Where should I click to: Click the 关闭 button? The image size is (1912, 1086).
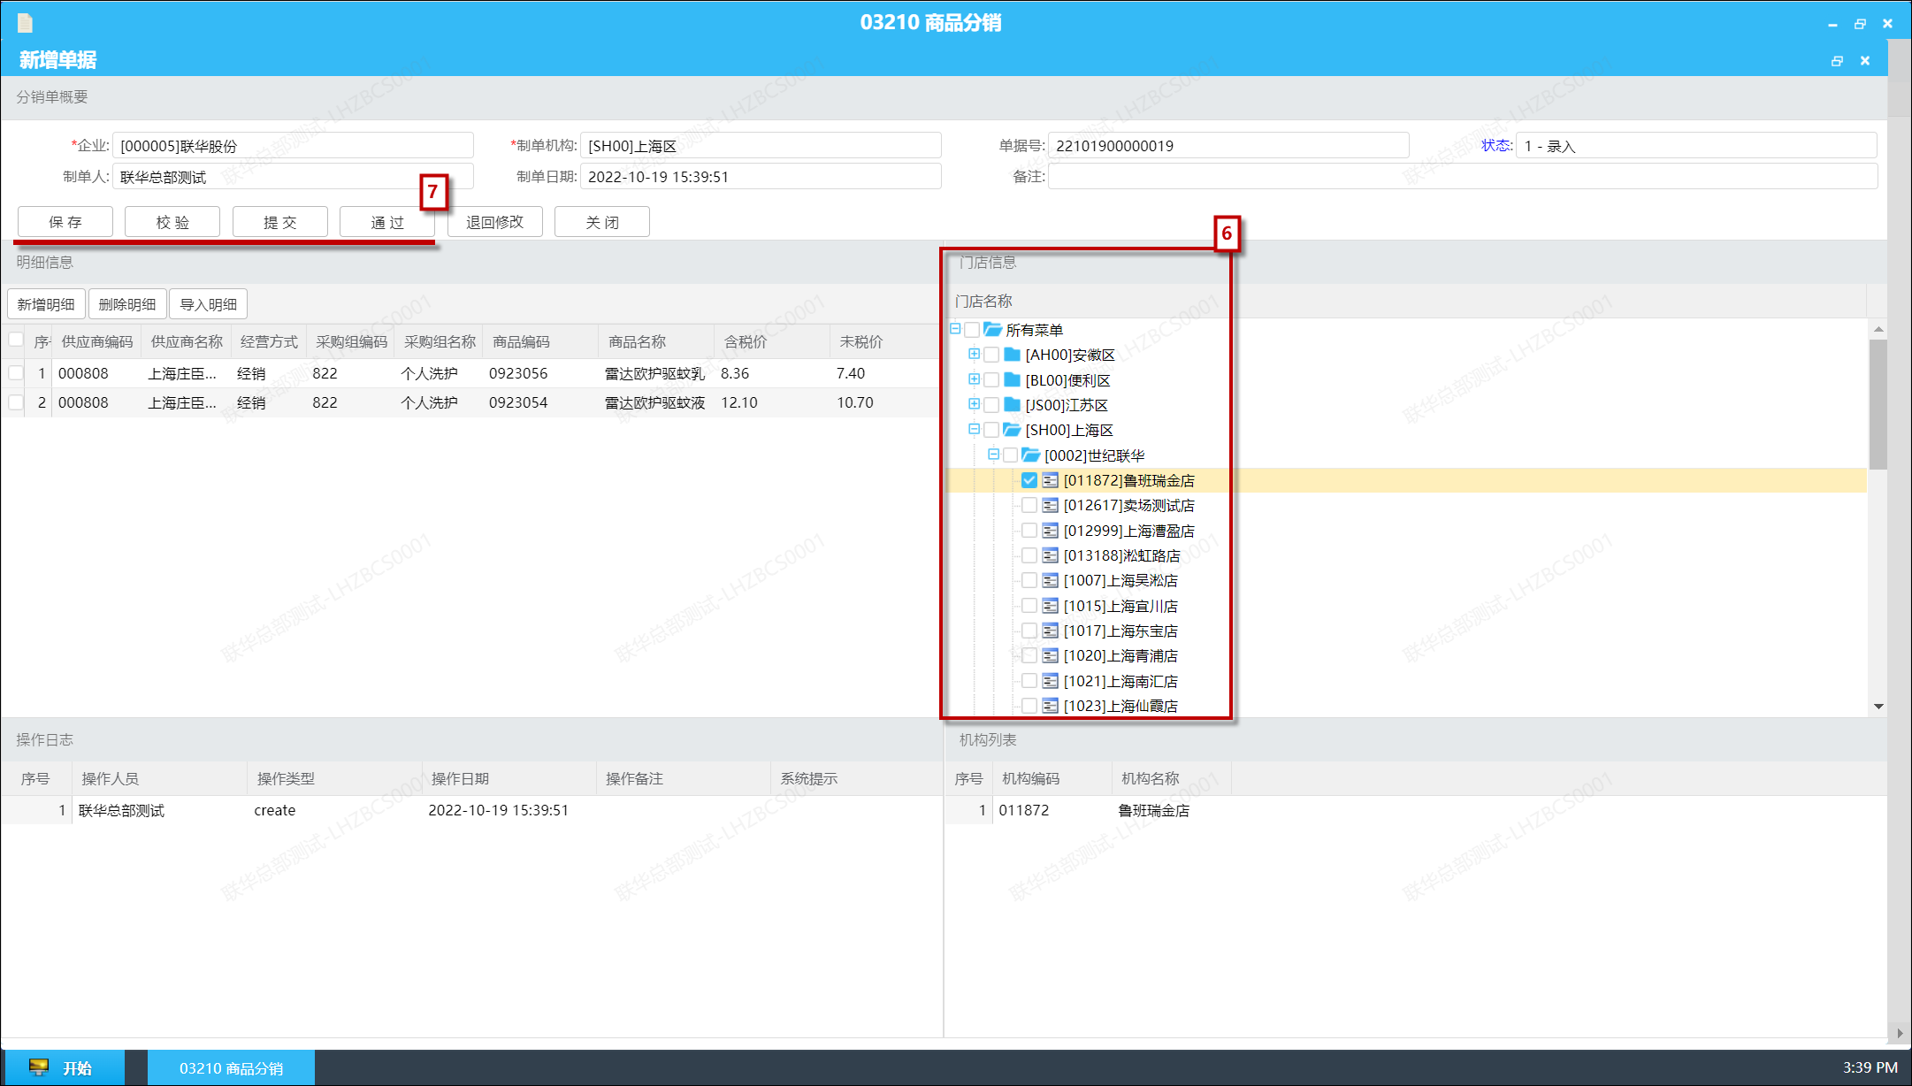tap(602, 222)
